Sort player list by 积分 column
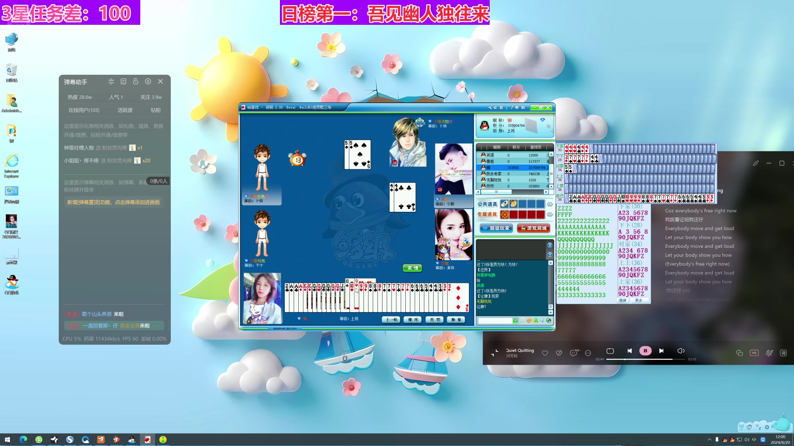Image resolution: width=794 pixels, height=446 pixels. tap(516, 147)
